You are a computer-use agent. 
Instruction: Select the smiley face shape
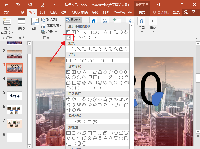(100, 83)
